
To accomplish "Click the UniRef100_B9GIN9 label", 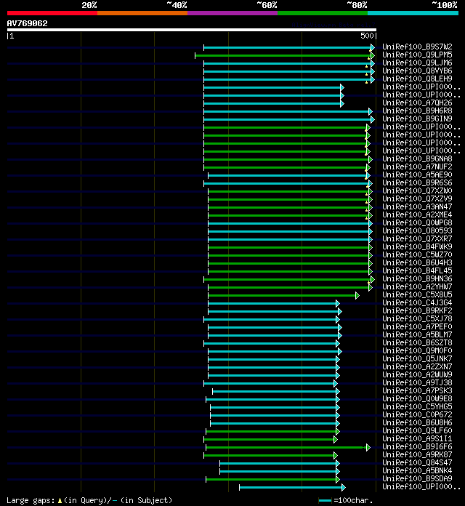I will coord(417,119).
